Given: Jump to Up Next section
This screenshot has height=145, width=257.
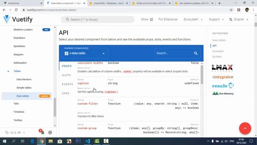Looking at the screenshot, I should pyautogui.click(x=217, y=56).
